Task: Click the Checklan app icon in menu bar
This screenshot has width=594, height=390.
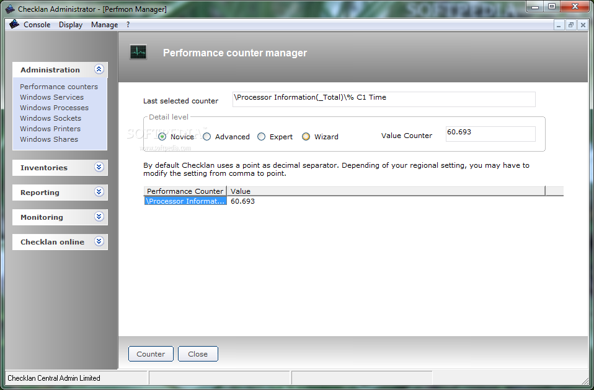Action: tap(14, 24)
